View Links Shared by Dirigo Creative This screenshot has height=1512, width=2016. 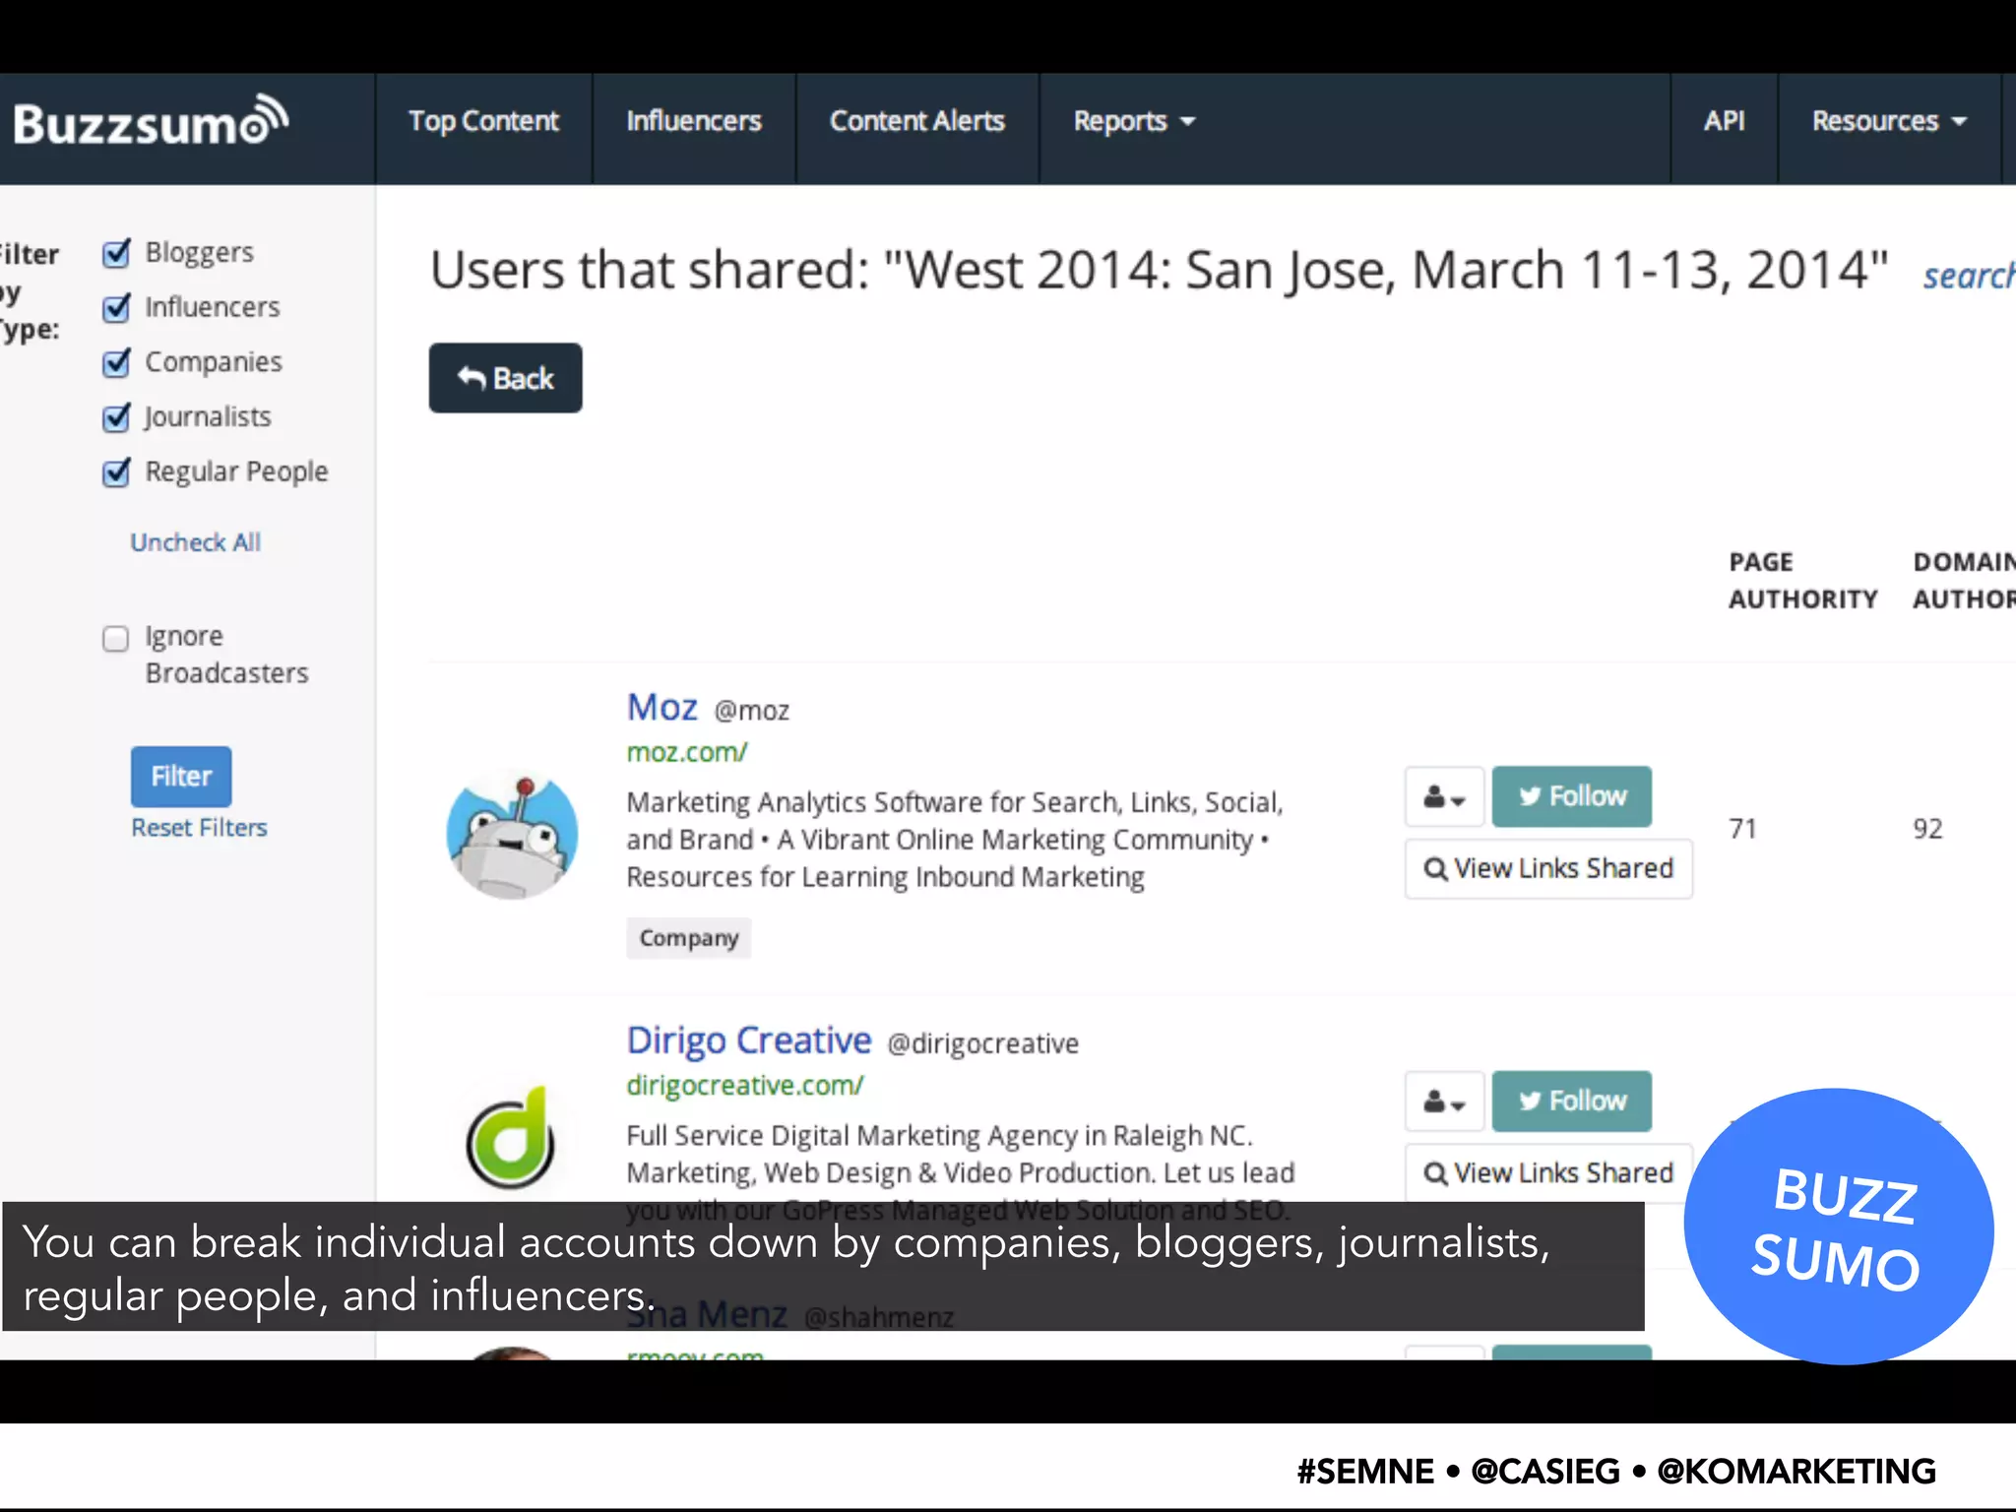click(1548, 1173)
